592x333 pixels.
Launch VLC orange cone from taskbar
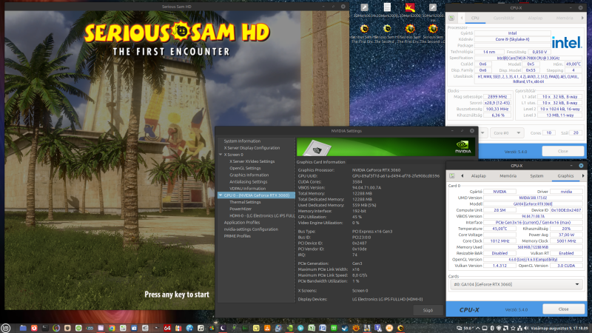pos(267,328)
